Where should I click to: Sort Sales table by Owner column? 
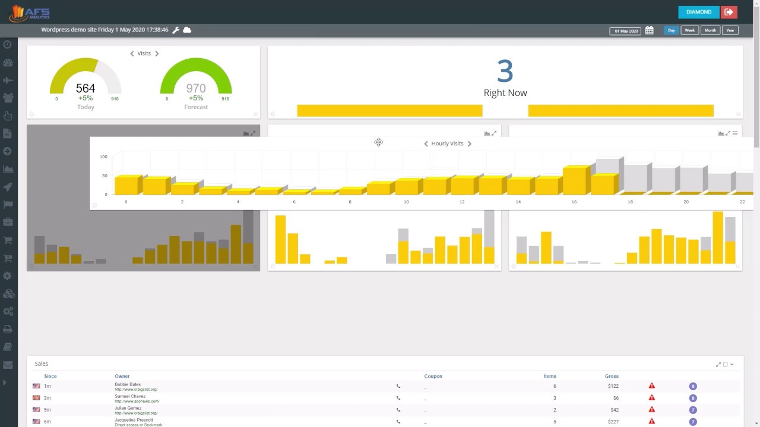(x=122, y=376)
